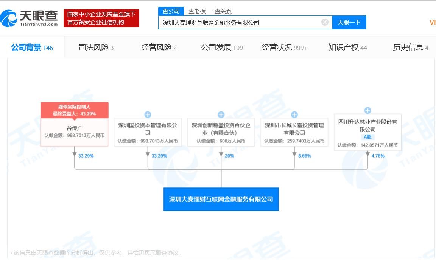The width and height of the screenshot is (436, 260).
Task: Select the 查公司 search tab
Action: coord(171,11)
